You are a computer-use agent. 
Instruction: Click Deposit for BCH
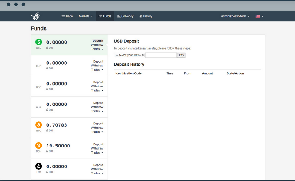(98, 144)
